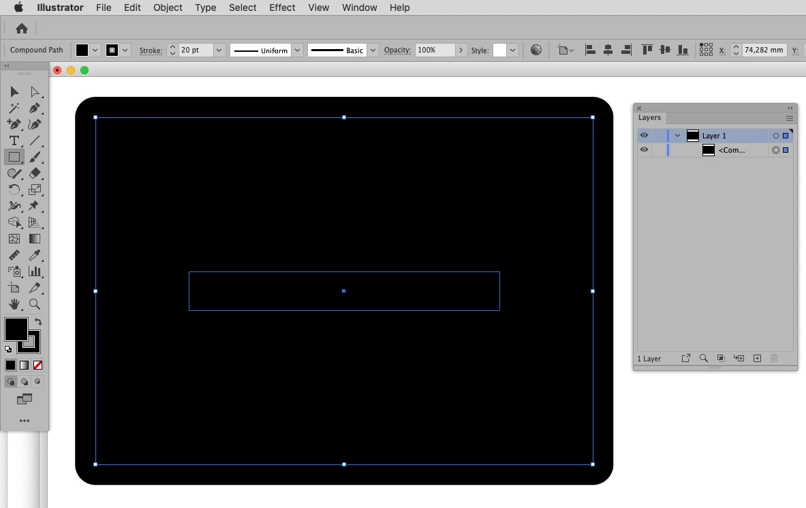This screenshot has width=806, height=508.
Task: Select the Hand tool
Action: coord(14,304)
